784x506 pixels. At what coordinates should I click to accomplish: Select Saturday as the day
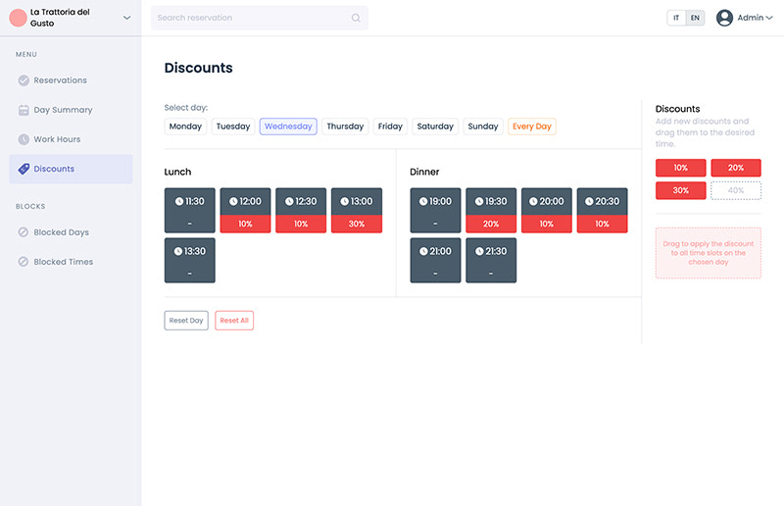(x=435, y=126)
